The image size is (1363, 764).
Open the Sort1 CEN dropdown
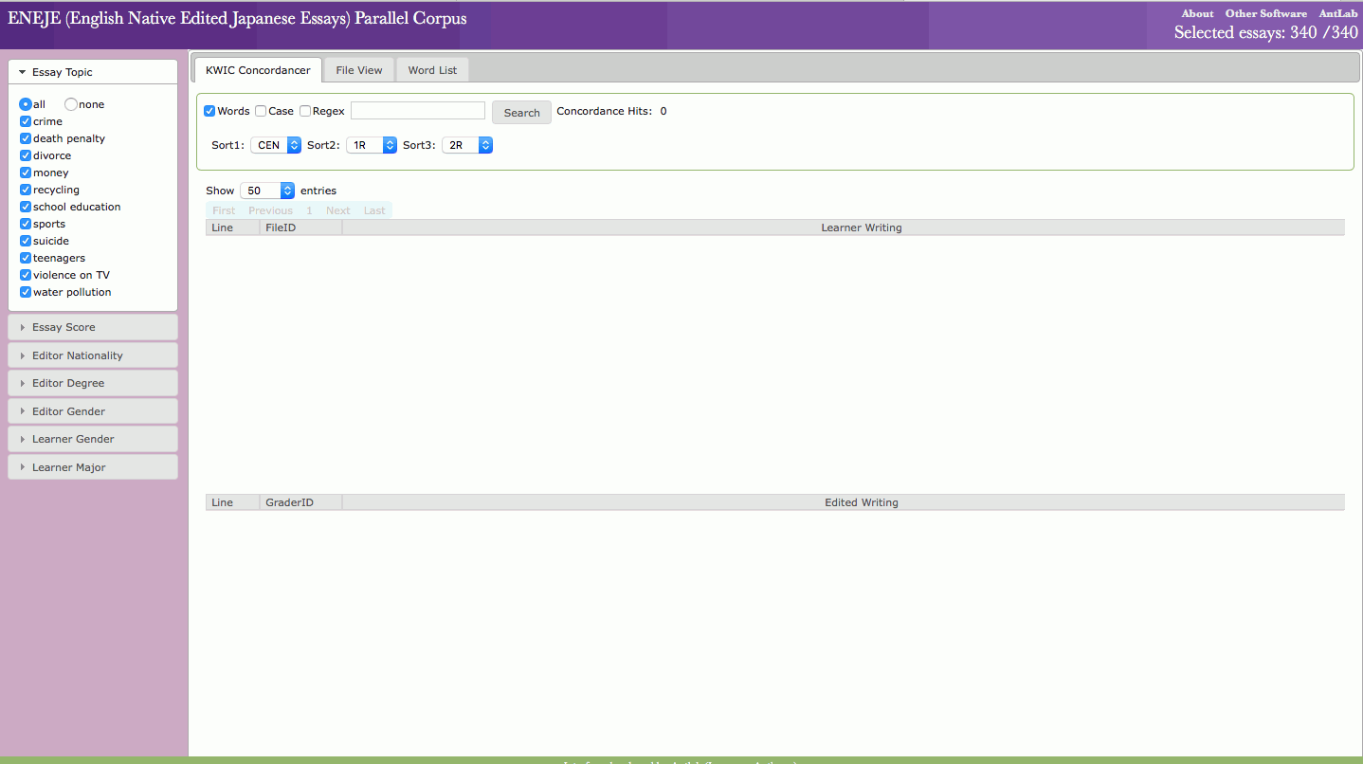[x=276, y=145]
